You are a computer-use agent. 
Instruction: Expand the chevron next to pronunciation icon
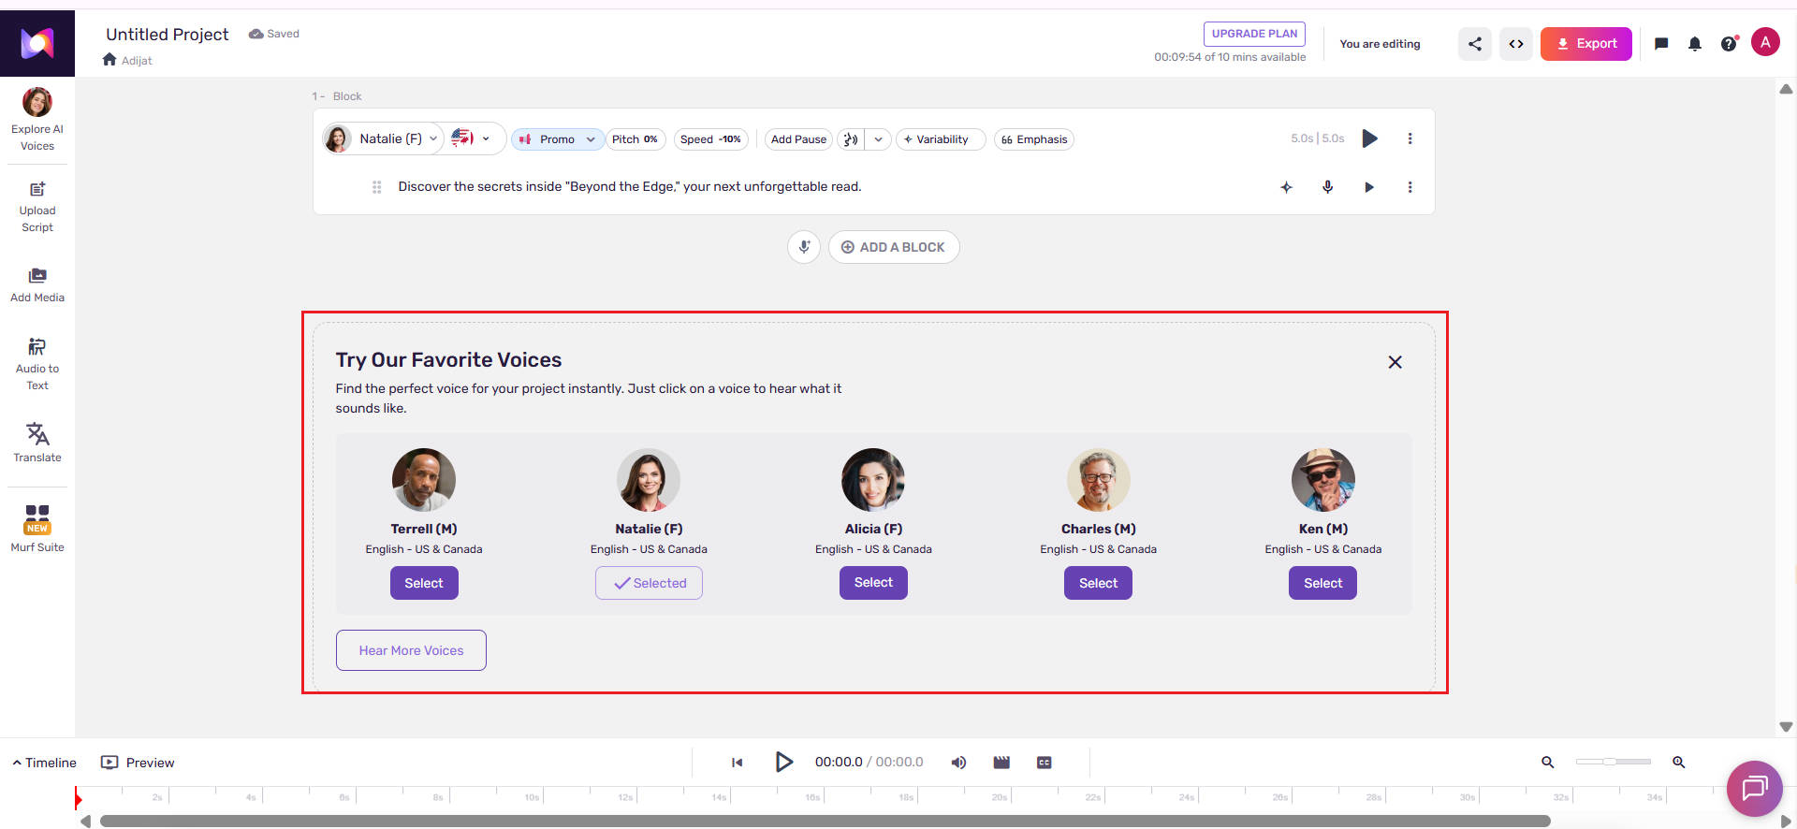tap(878, 139)
